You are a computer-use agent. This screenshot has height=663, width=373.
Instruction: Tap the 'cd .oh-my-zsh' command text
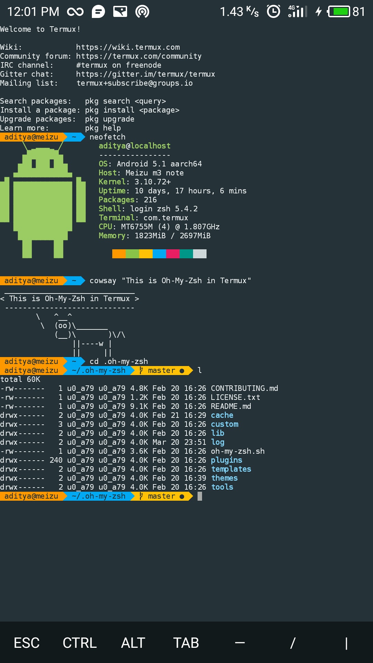118,362
